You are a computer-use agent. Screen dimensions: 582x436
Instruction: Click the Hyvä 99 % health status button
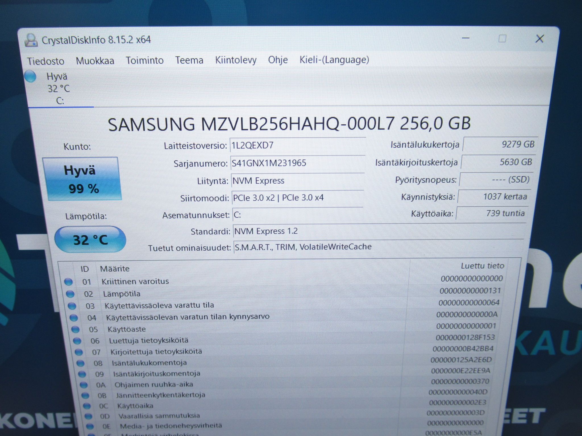point(82,179)
